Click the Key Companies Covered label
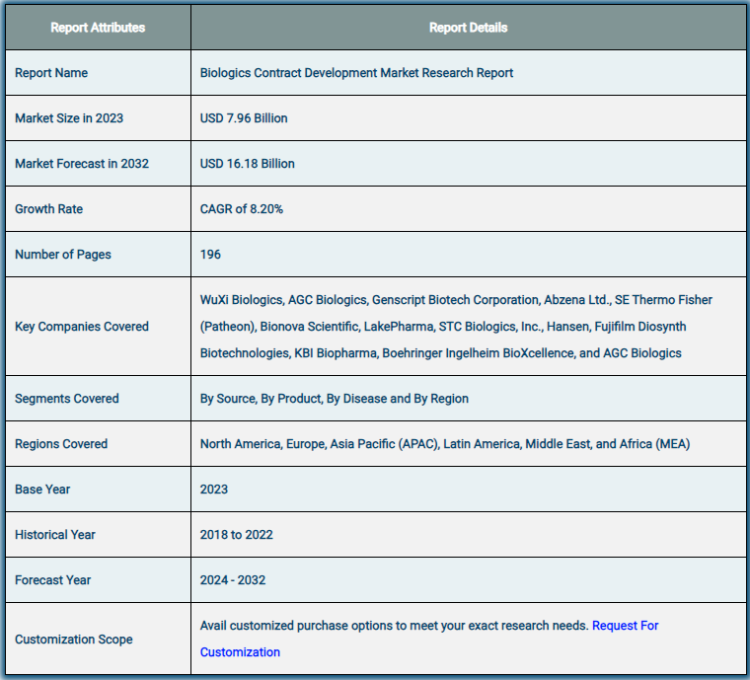The width and height of the screenshot is (750, 680). click(82, 327)
